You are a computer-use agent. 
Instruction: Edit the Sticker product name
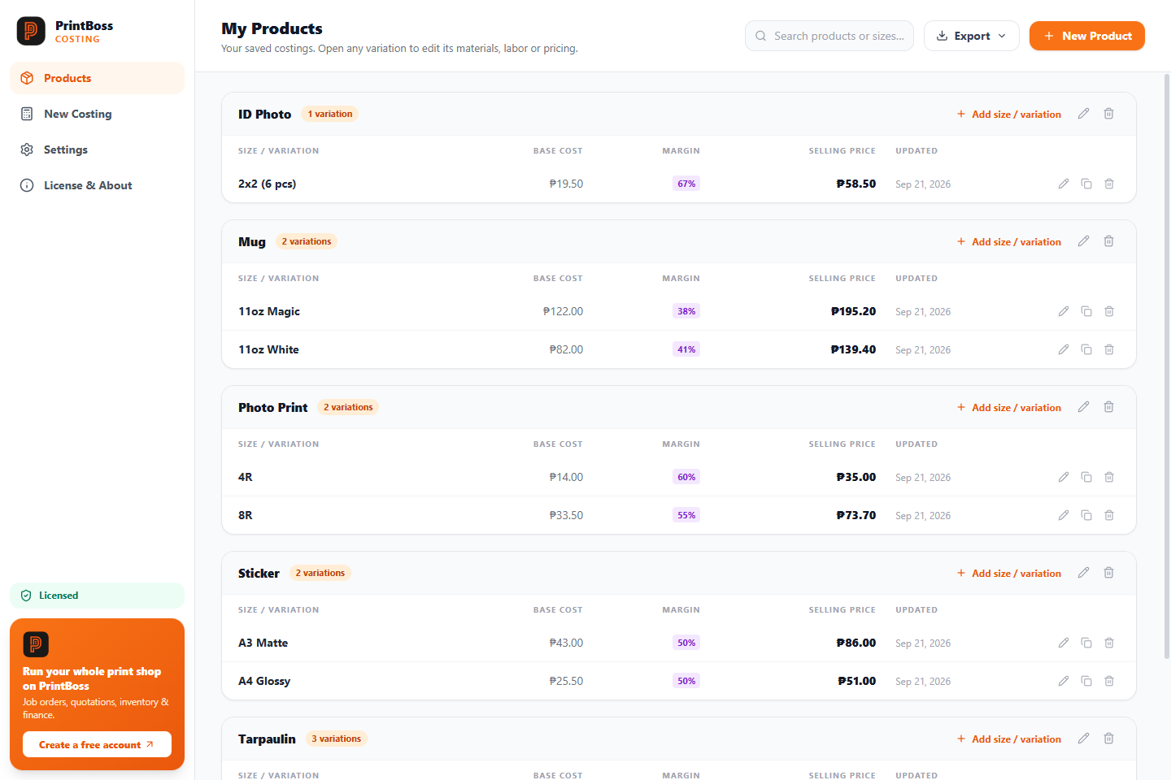1083,573
